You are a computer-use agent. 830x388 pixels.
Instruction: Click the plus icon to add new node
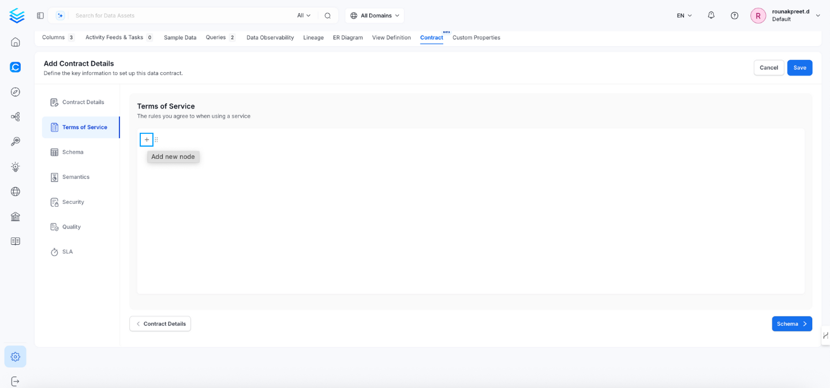point(147,140)
